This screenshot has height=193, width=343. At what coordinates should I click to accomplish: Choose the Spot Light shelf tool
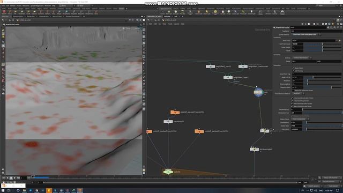(176, 12)
